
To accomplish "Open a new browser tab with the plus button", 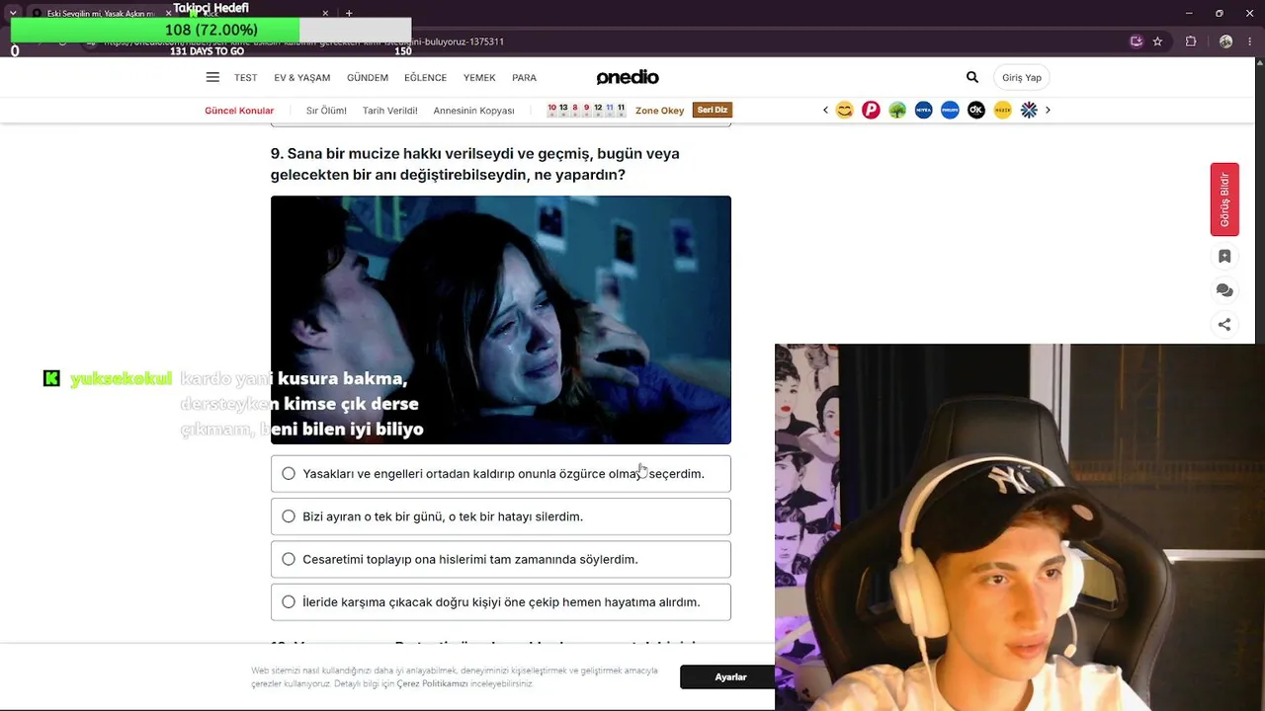I will click(349, 13).
